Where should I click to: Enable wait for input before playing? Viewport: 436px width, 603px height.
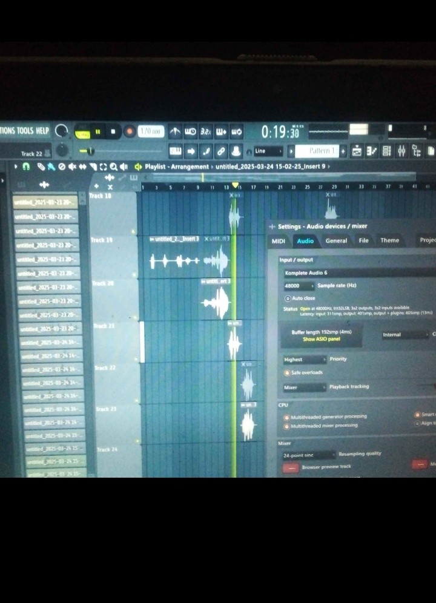pos(190,131)
